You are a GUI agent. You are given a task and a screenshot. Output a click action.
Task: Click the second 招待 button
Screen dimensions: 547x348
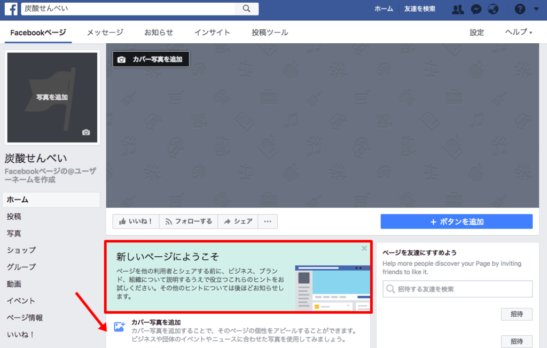[x=517, y=341]
